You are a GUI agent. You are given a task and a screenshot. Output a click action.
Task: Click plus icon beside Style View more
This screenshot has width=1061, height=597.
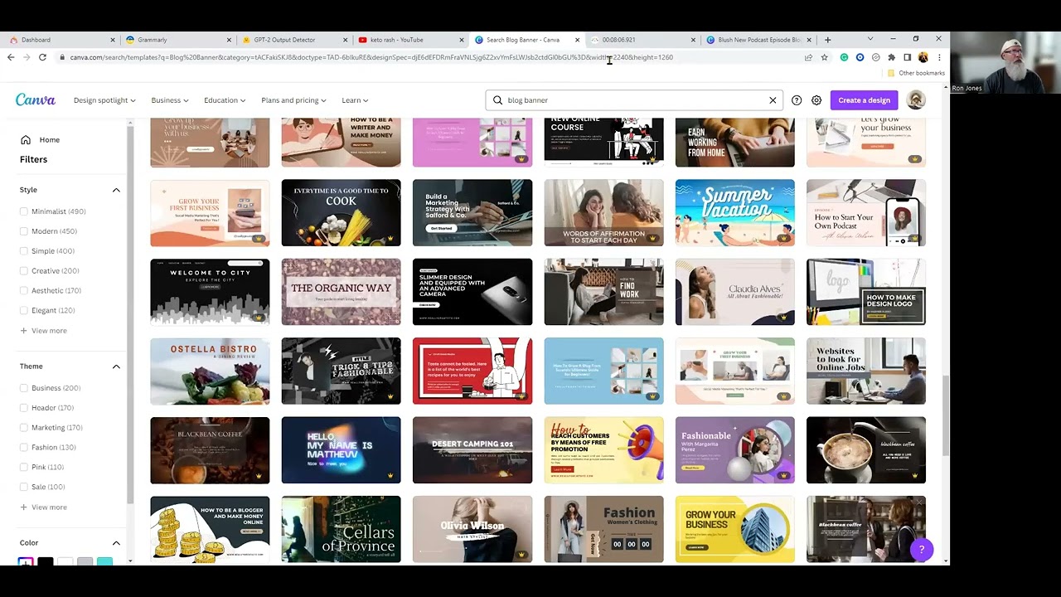point(23,331)
